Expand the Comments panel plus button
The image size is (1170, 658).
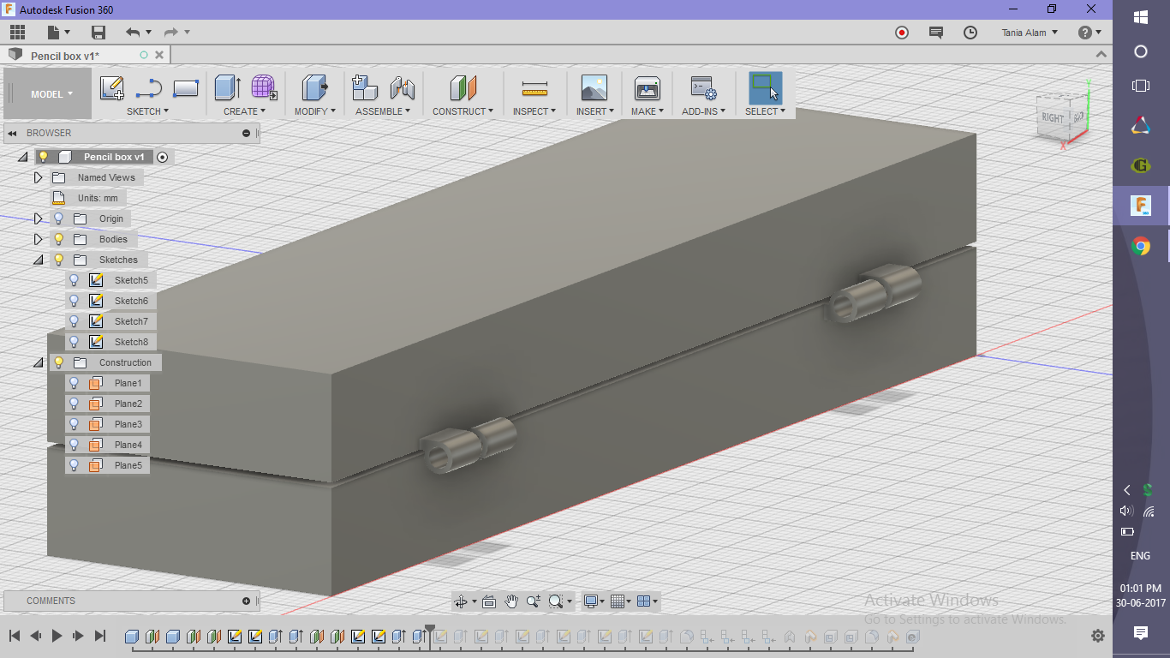coord(247,601)
